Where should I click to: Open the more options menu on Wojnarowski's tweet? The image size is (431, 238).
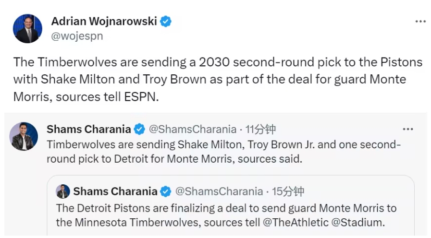[x=420, y=22]
